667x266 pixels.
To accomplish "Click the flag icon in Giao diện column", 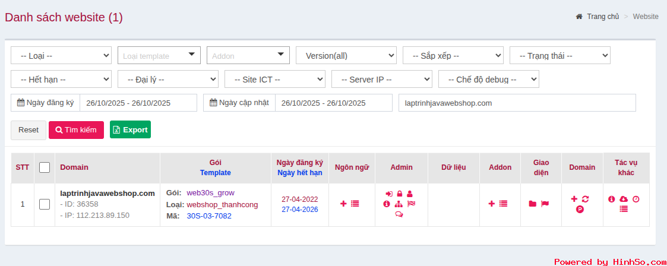I will coord(545,204).
